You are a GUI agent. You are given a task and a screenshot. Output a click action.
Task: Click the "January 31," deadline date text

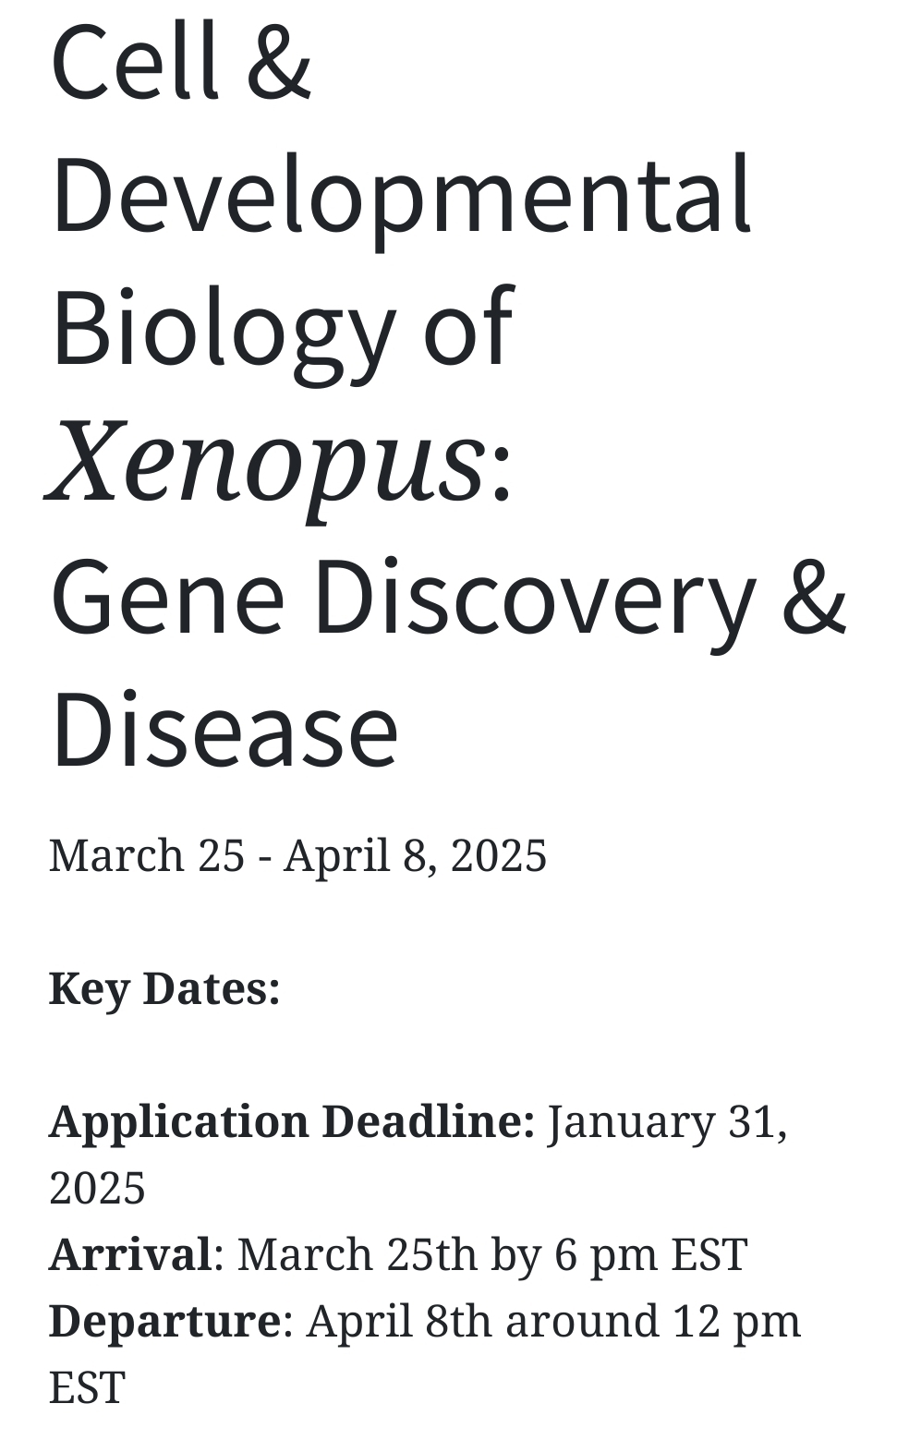point(667,1121)
